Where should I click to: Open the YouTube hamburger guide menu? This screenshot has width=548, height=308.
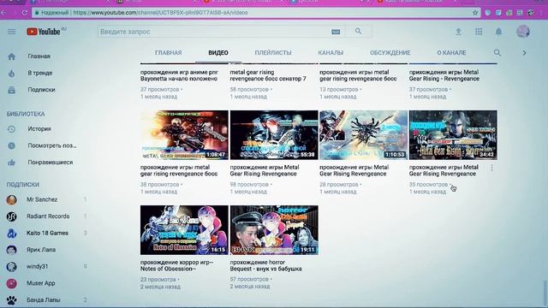[11, 32]
